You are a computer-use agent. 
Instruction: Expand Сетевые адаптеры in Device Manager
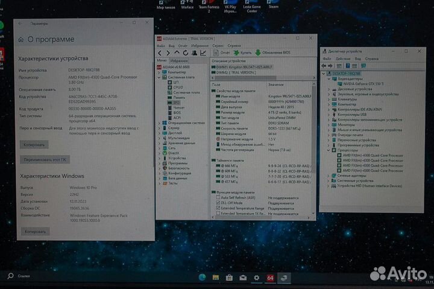pyautogui.click(x=329, y=176)
